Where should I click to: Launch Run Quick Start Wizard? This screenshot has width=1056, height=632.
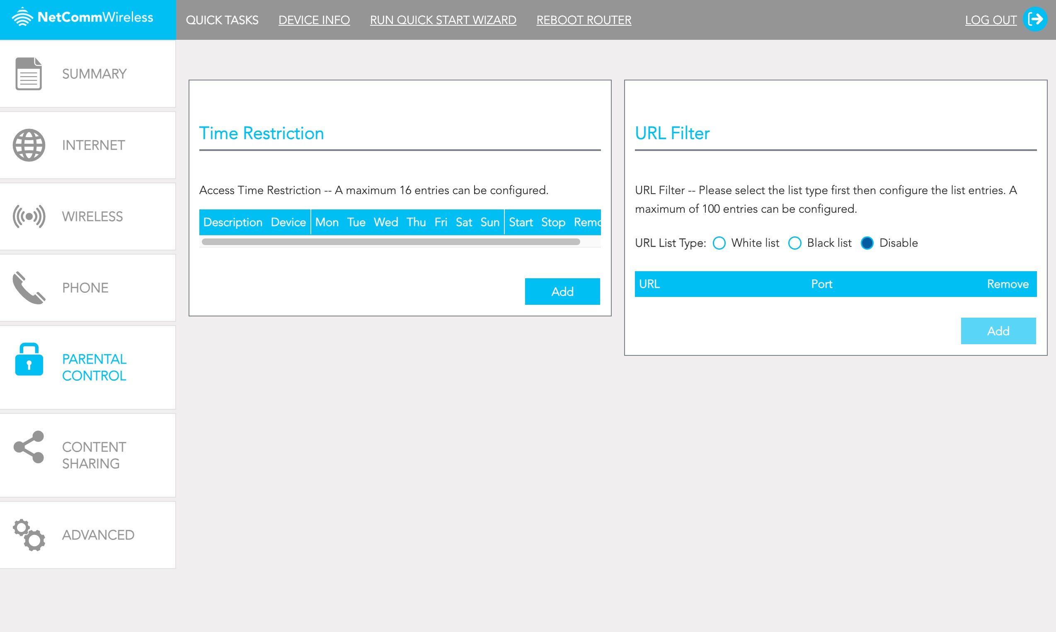pos(443,20)
